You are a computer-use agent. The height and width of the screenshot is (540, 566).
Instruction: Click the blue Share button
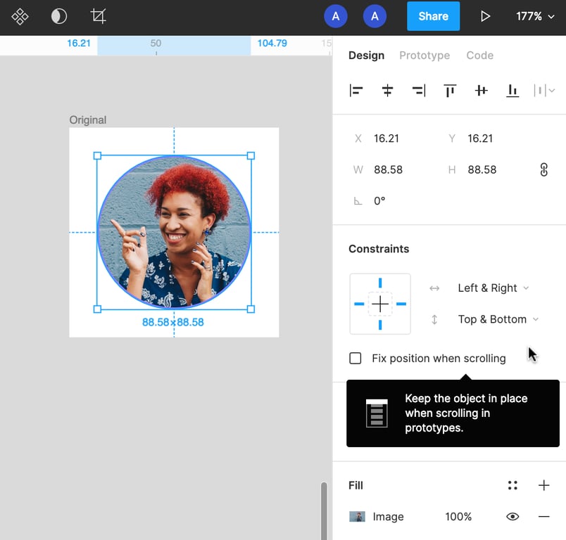point(433,16)
